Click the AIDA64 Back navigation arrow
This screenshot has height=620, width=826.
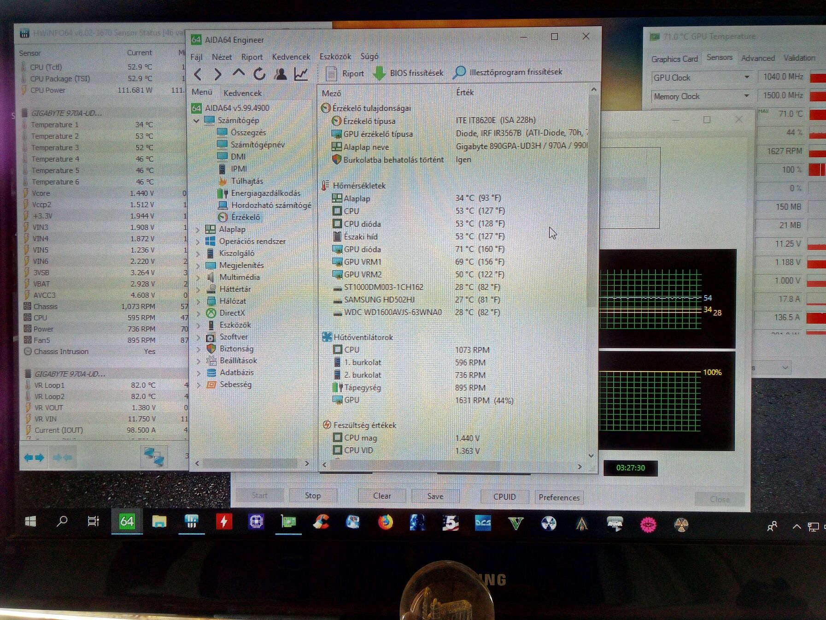(198, 74)
